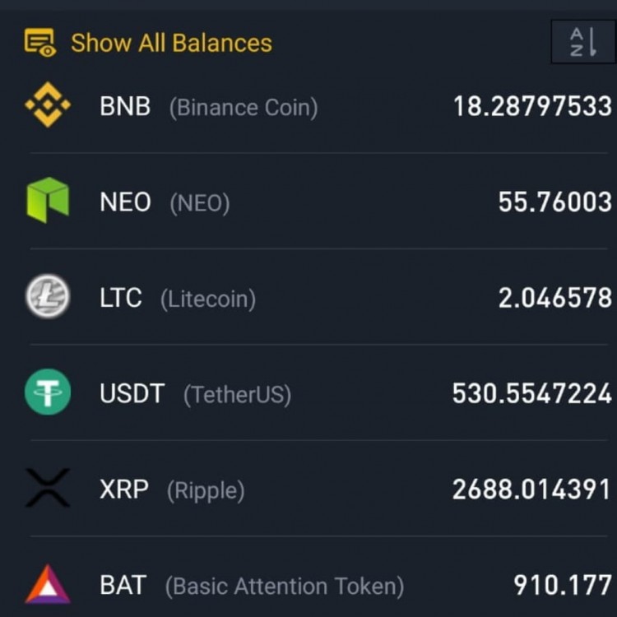Toggle Show All Balances text
The width and height of the screenshot is (617, 617).
click(171, 43)
